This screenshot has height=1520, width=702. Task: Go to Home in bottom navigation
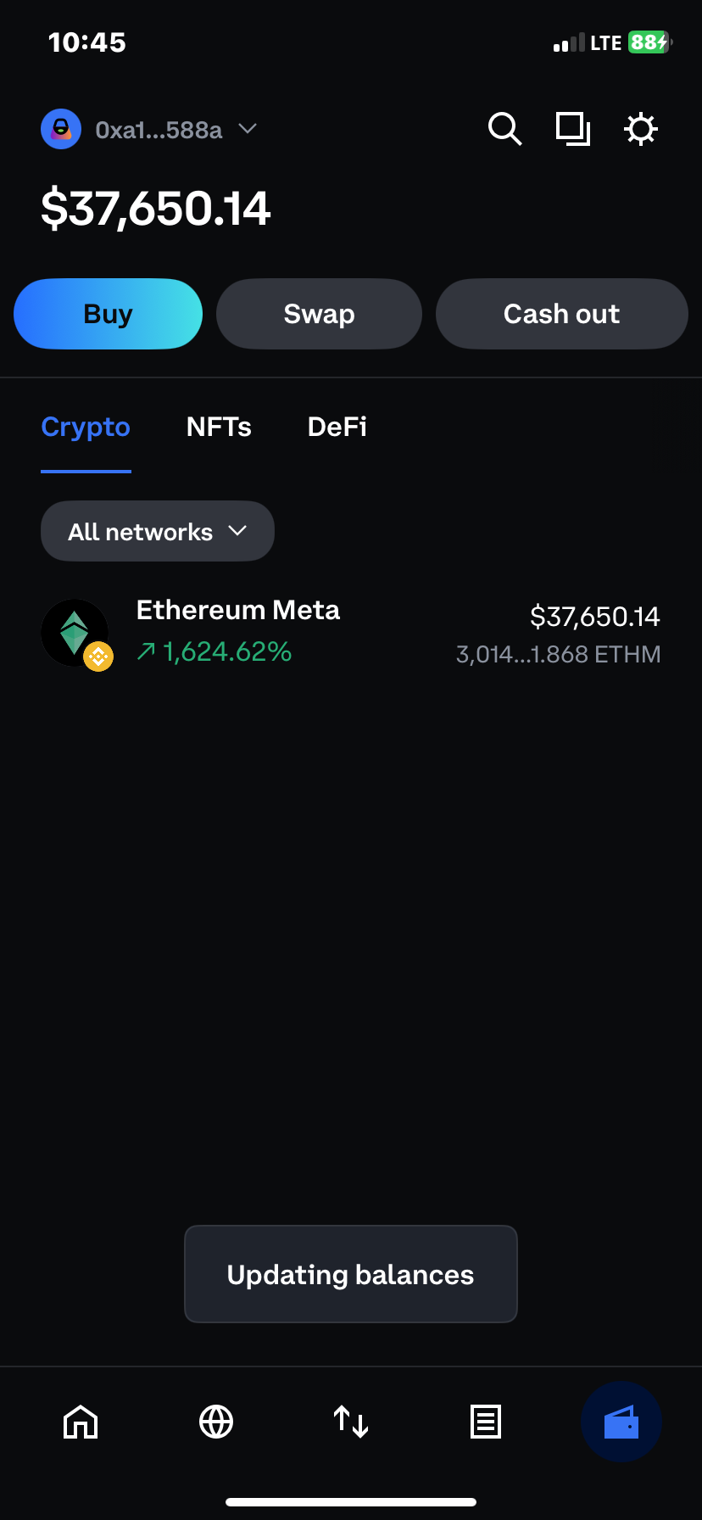(x=81, y=1422)
